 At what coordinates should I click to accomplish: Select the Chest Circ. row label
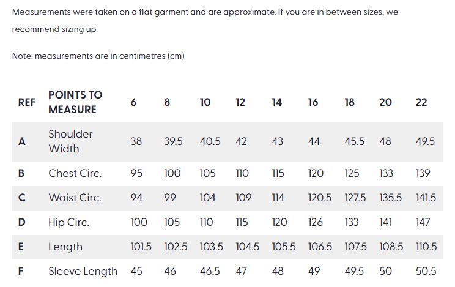pyautogui.click(x=75, y=173)
